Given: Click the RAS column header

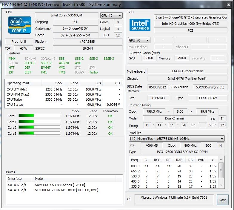Looking at the screenshot, I should 179,160.
